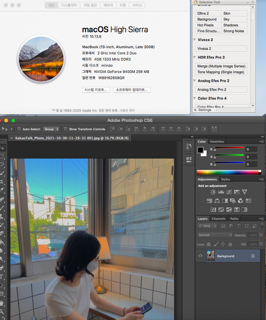Image resolution: width=266 pixels, height=320 pixels.
Task: Open the History panel icon
Action: [x=189, y=146]
